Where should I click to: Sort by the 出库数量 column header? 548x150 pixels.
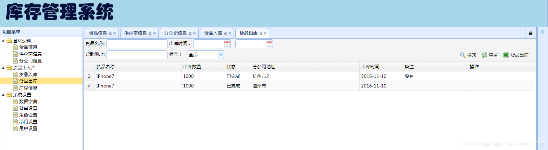coord(203,67)
